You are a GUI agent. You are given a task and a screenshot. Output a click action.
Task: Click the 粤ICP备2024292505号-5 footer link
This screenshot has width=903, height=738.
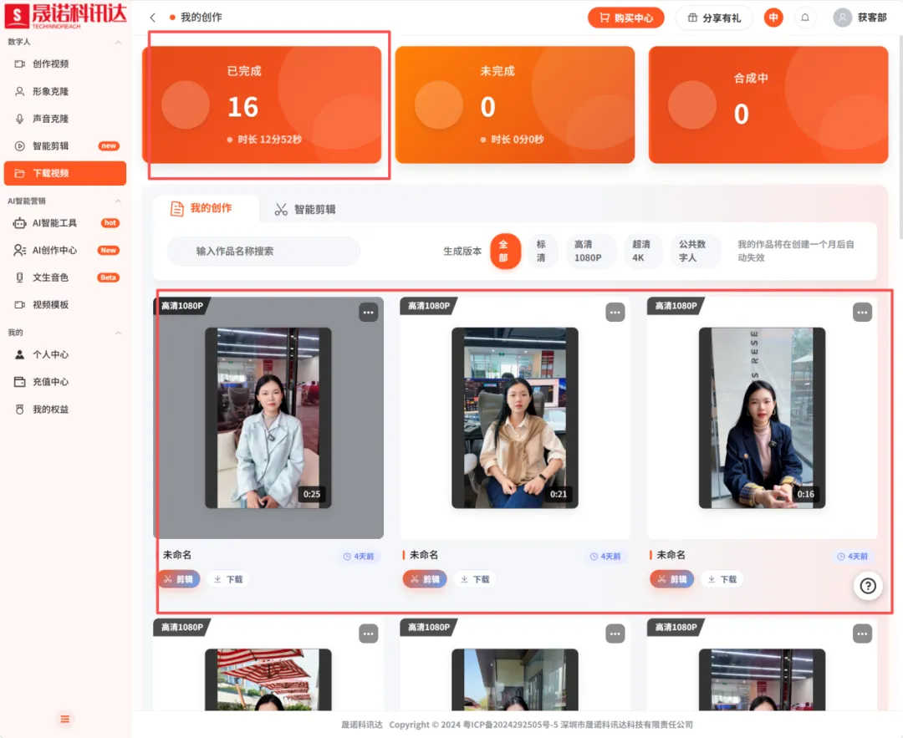tap(511, 725)
